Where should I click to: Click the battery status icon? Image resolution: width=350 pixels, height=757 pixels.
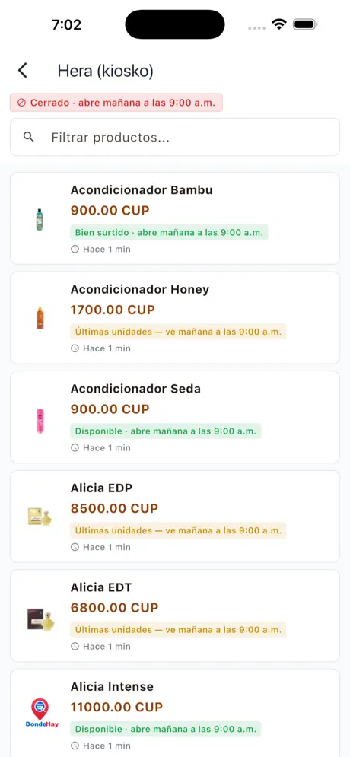(304, 24)
